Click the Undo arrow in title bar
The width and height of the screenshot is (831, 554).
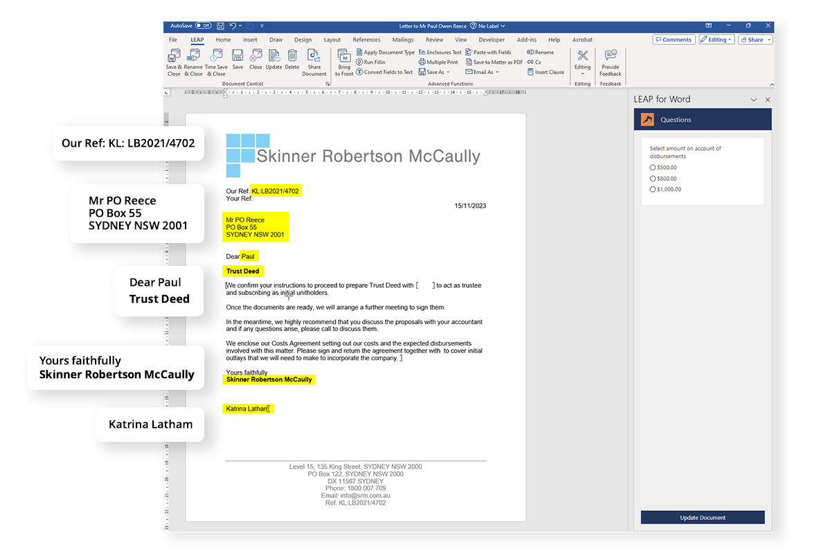coord(233,26)
